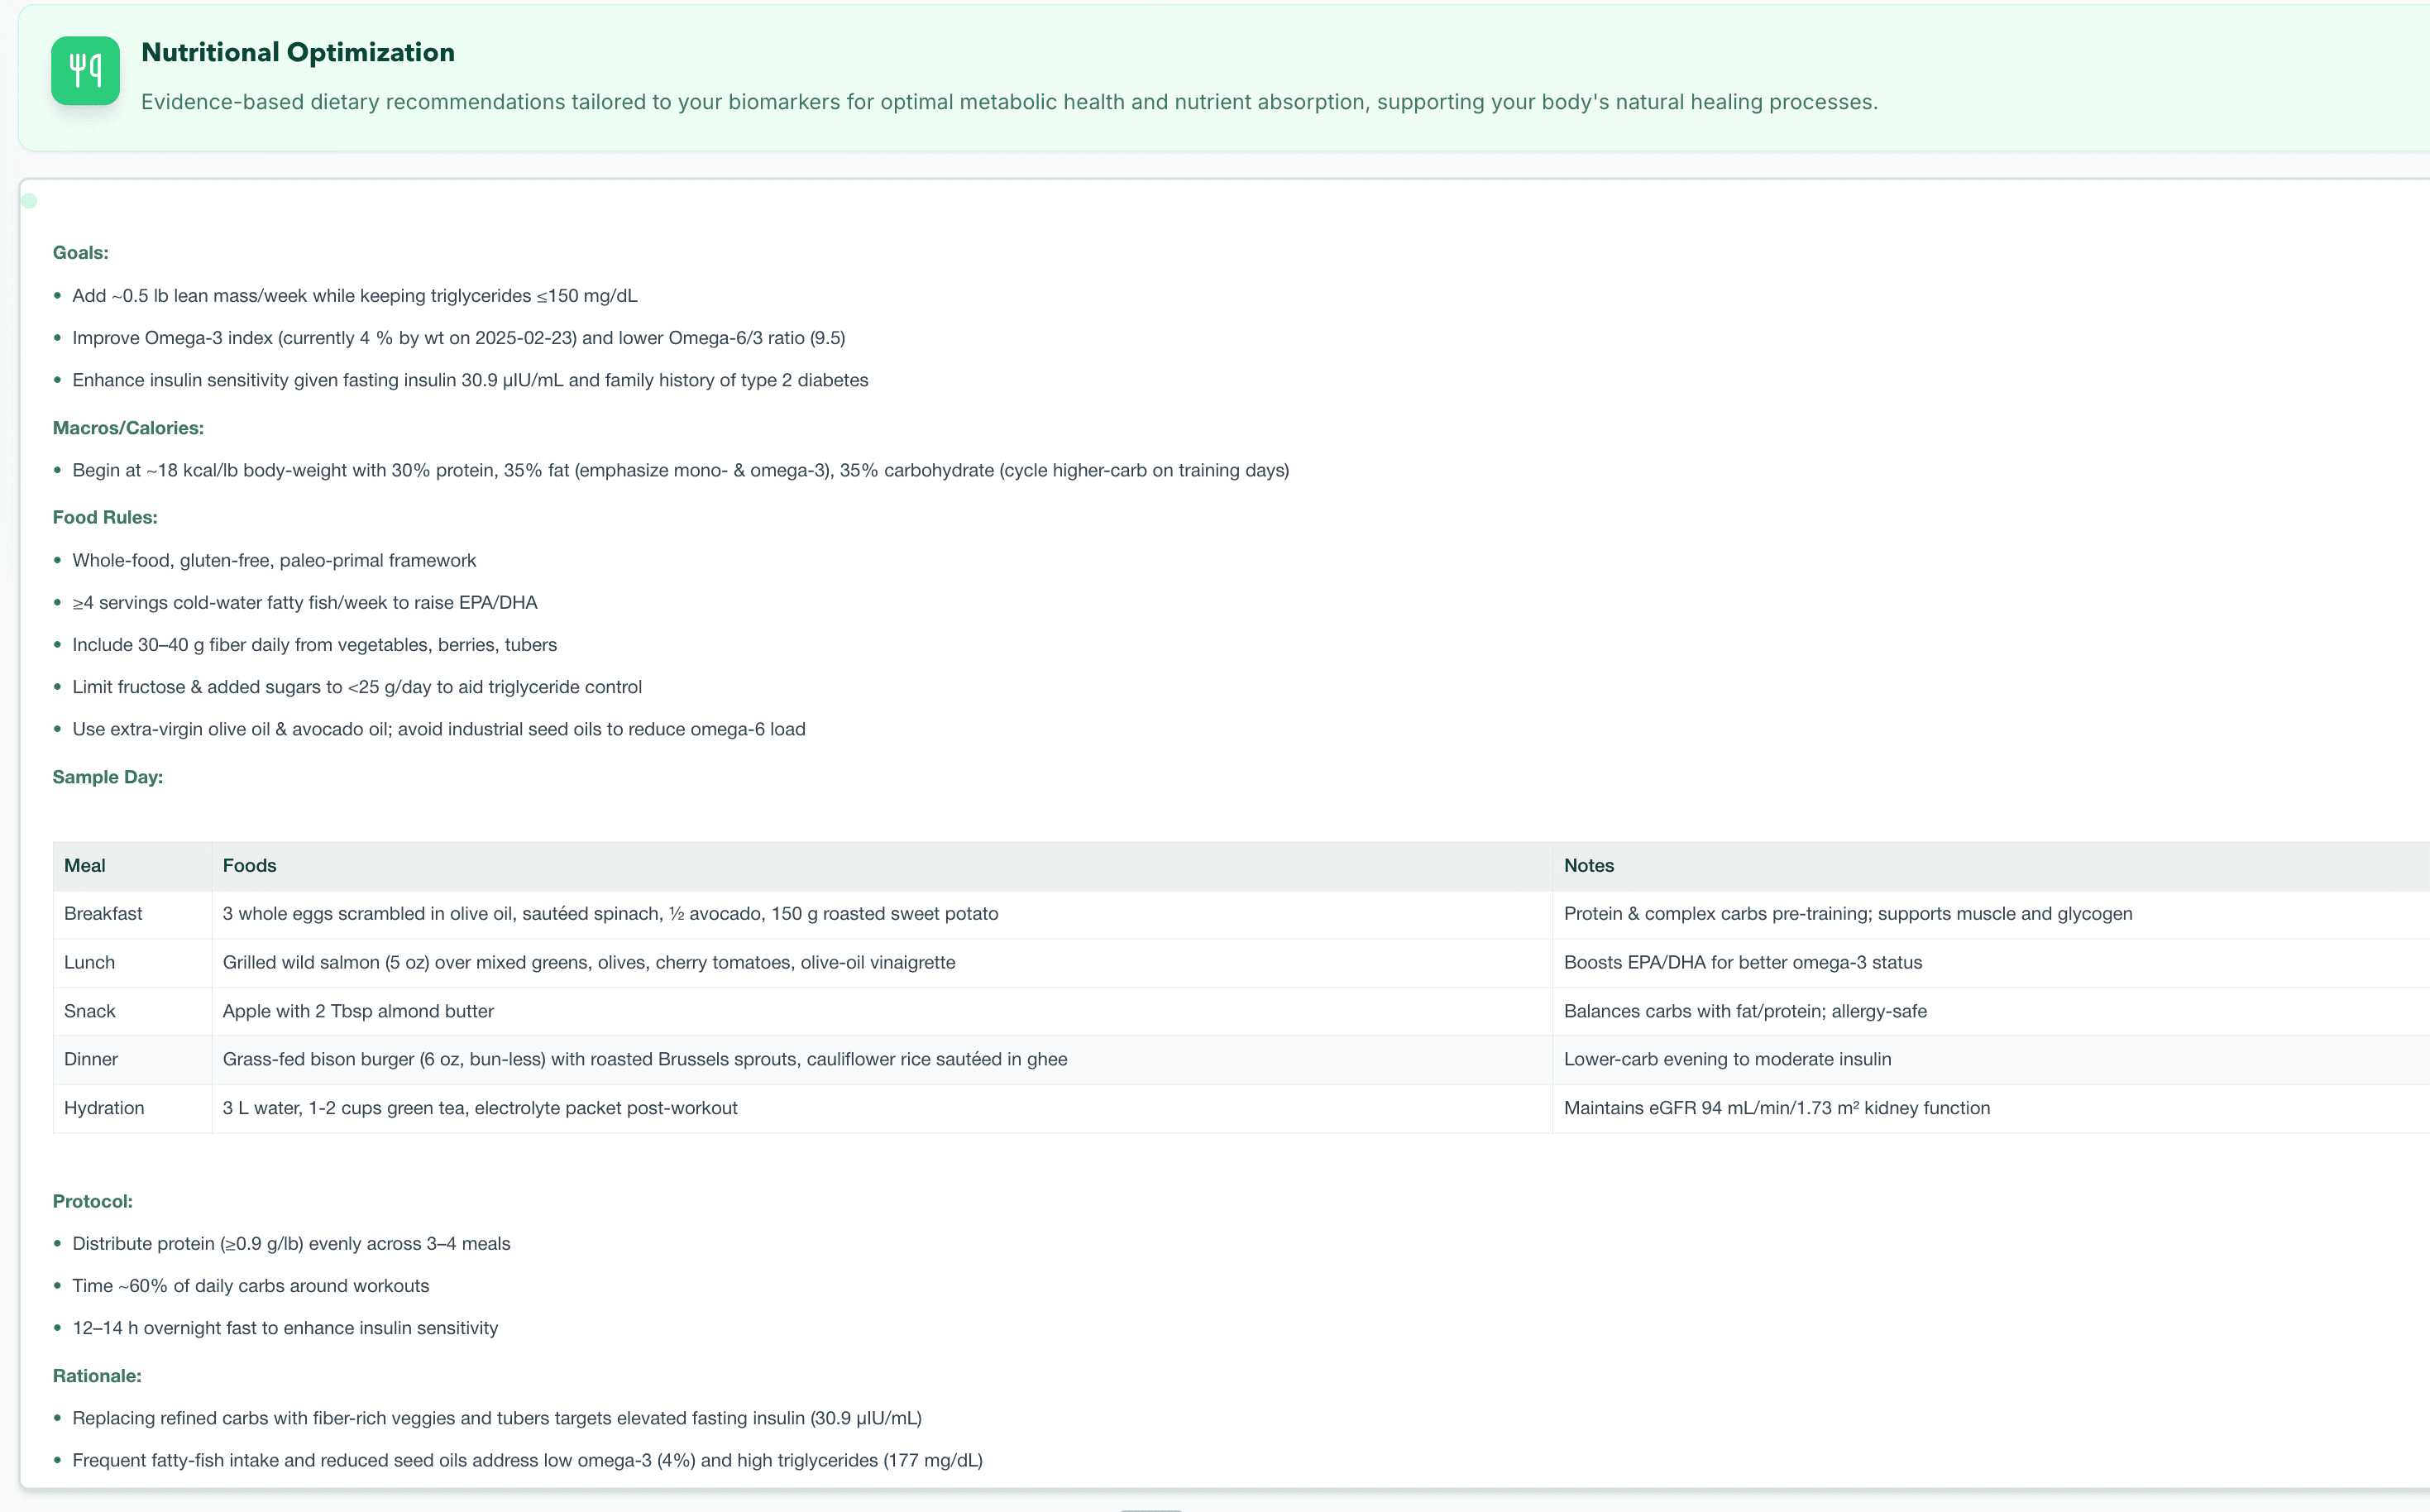
Task: Click the Meal column header
Action: tap(85, 866)
